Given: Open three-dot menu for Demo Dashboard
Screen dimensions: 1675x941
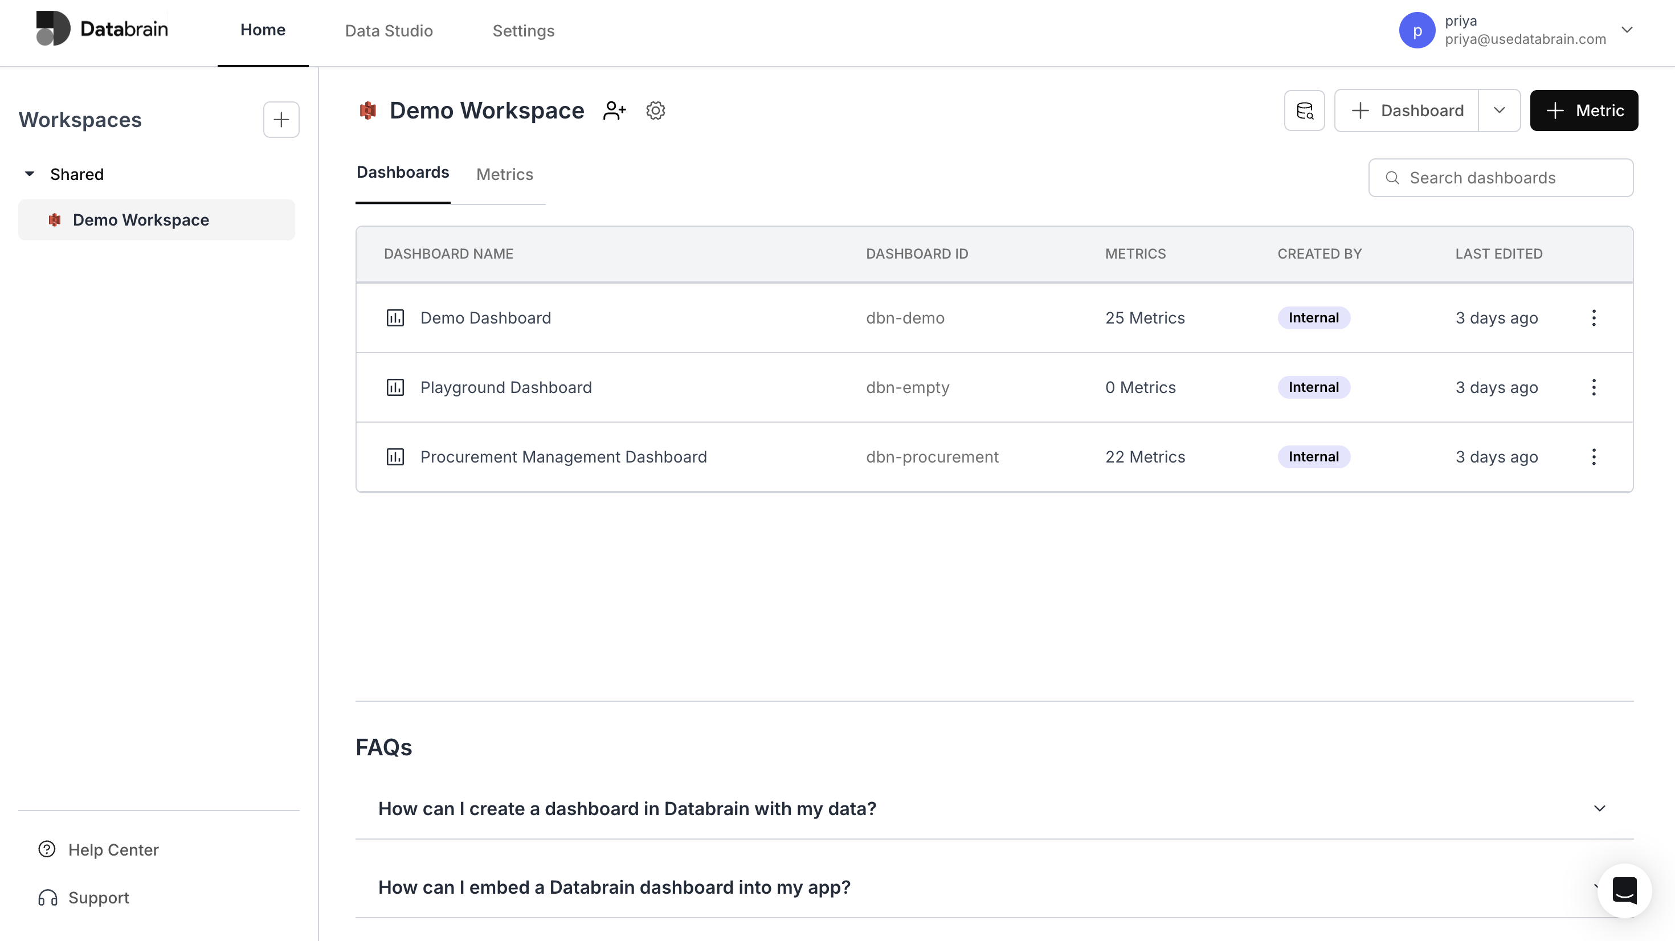Looking at the screenshot, I should [x=1594, y=318].
